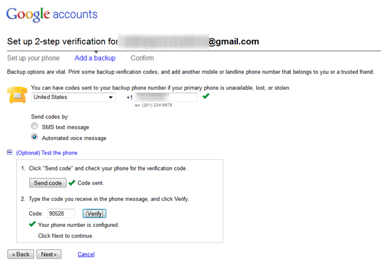Click the green checkmark beside phone number field
The image size is (382, 270).
206,96
